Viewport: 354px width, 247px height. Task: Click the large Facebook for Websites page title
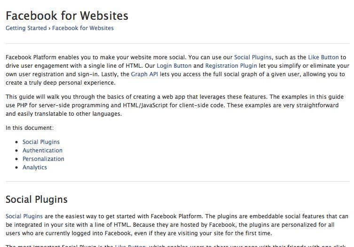(67, 16)
